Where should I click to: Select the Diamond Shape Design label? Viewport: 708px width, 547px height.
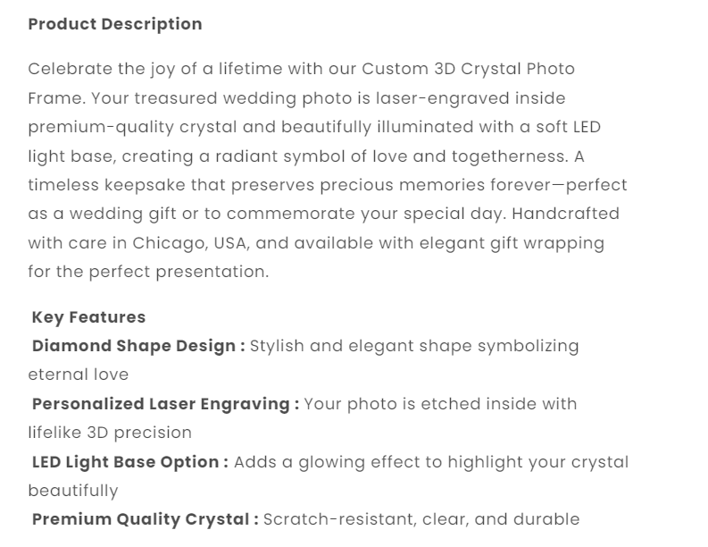pyautogui.click(x=138, y=346)
